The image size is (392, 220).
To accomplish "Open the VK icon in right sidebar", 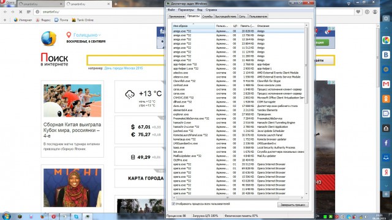I will [x=386, y=54].
